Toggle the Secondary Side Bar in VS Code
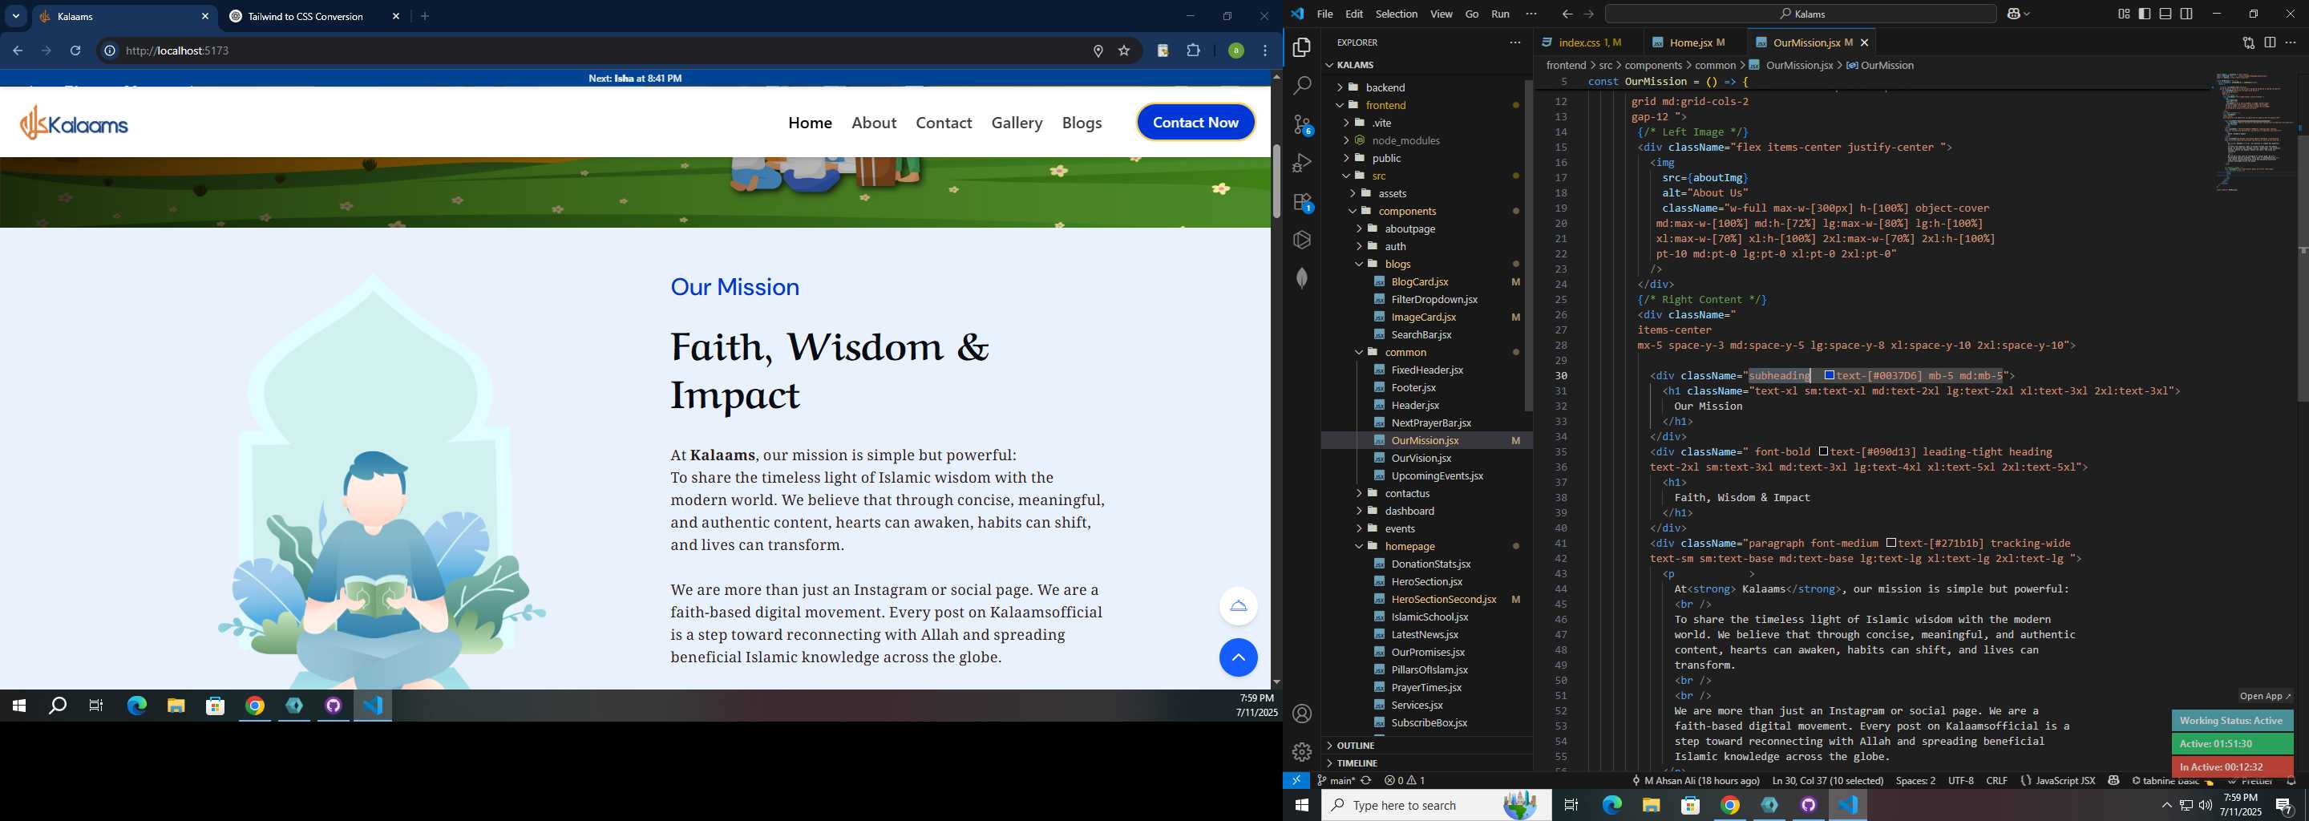Viewport: 2309px width, 821px height. (x=2186, y=14)
